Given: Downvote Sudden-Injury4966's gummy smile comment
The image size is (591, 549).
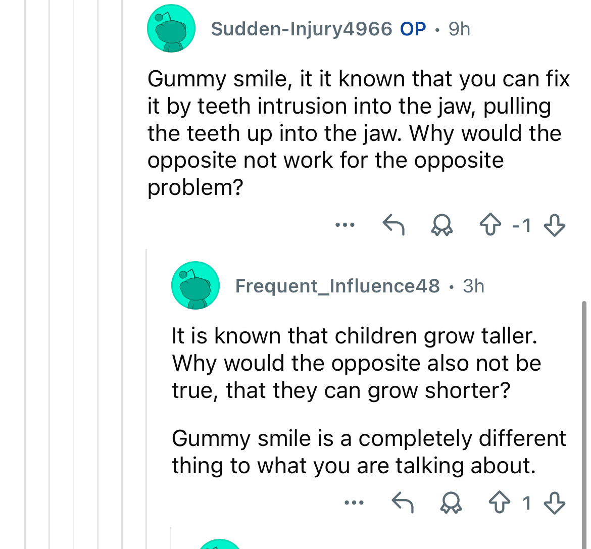Looking at the screenshot, I should pos(554,225).
